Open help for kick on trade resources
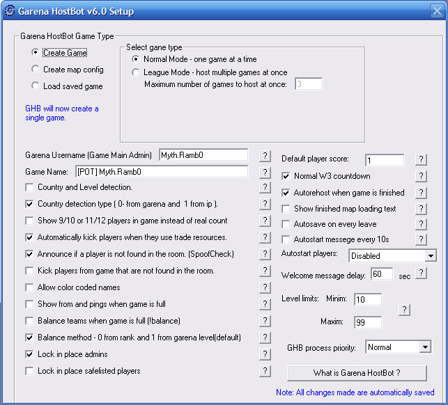This screenshot has height=405, width=448. tap(265, 237)
